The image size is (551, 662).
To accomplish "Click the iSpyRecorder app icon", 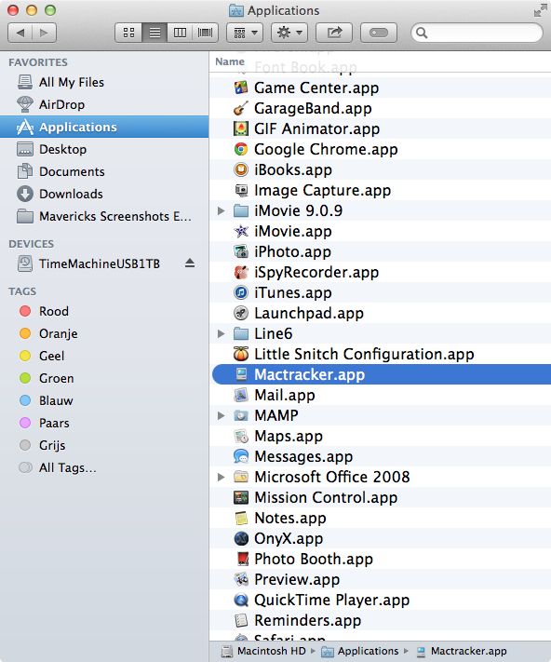I will click(x=241, y=272).
